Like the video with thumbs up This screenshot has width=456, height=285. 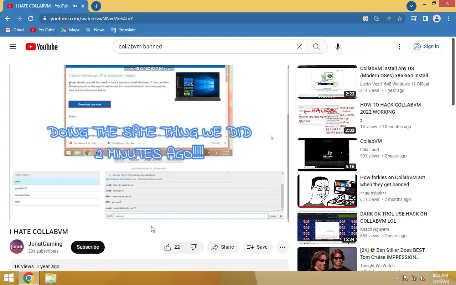[x=172, y=247]
